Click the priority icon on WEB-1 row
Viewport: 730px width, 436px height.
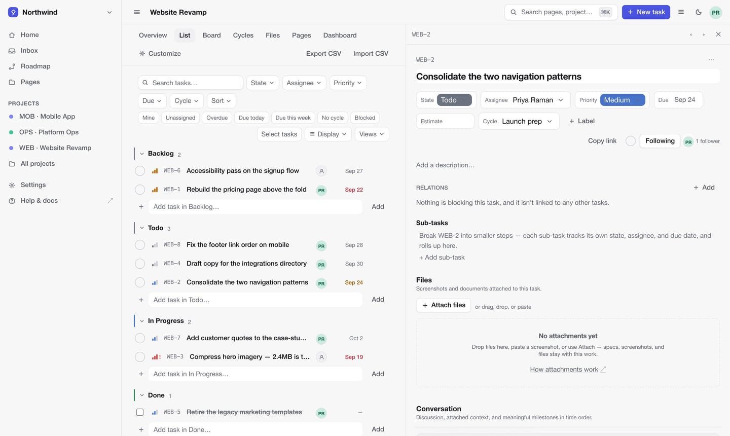[155, 190]
